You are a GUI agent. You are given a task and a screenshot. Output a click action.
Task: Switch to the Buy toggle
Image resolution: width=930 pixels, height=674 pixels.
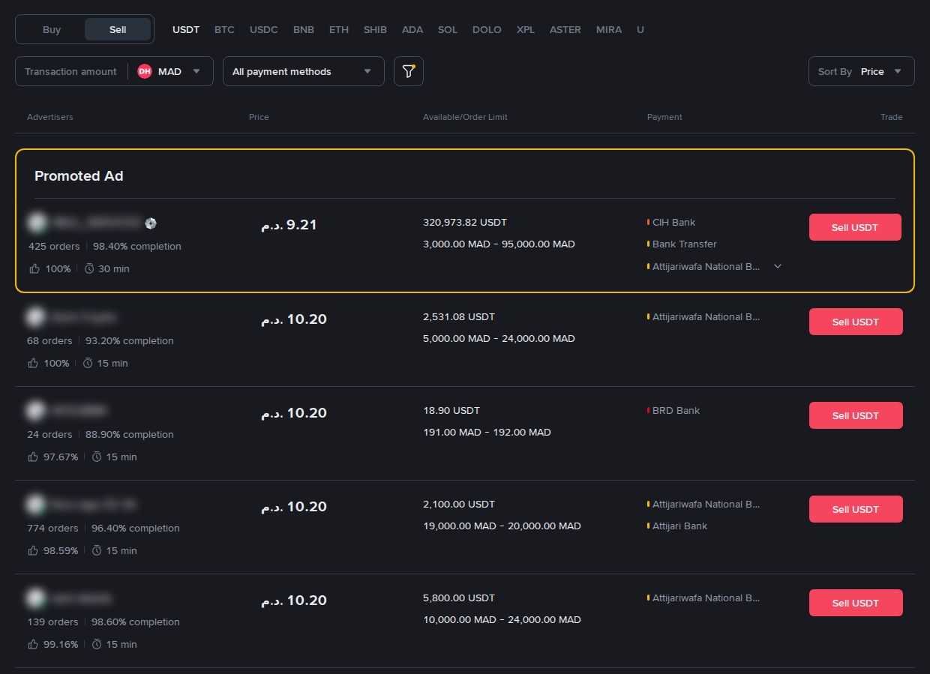52,30
